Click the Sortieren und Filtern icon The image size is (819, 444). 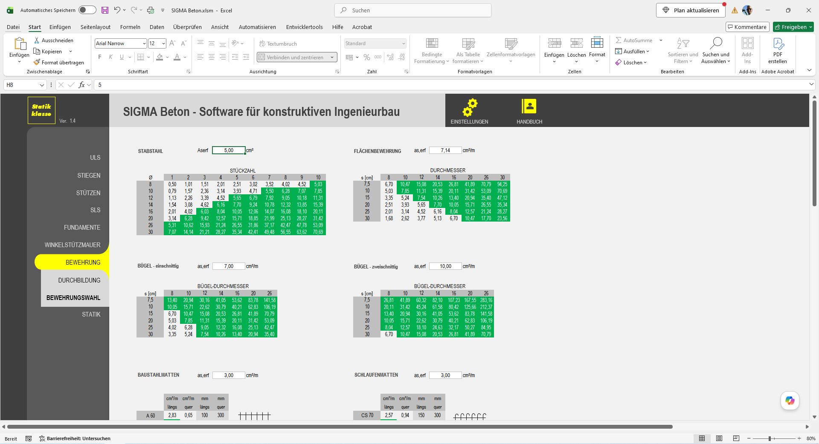(683, 43)
